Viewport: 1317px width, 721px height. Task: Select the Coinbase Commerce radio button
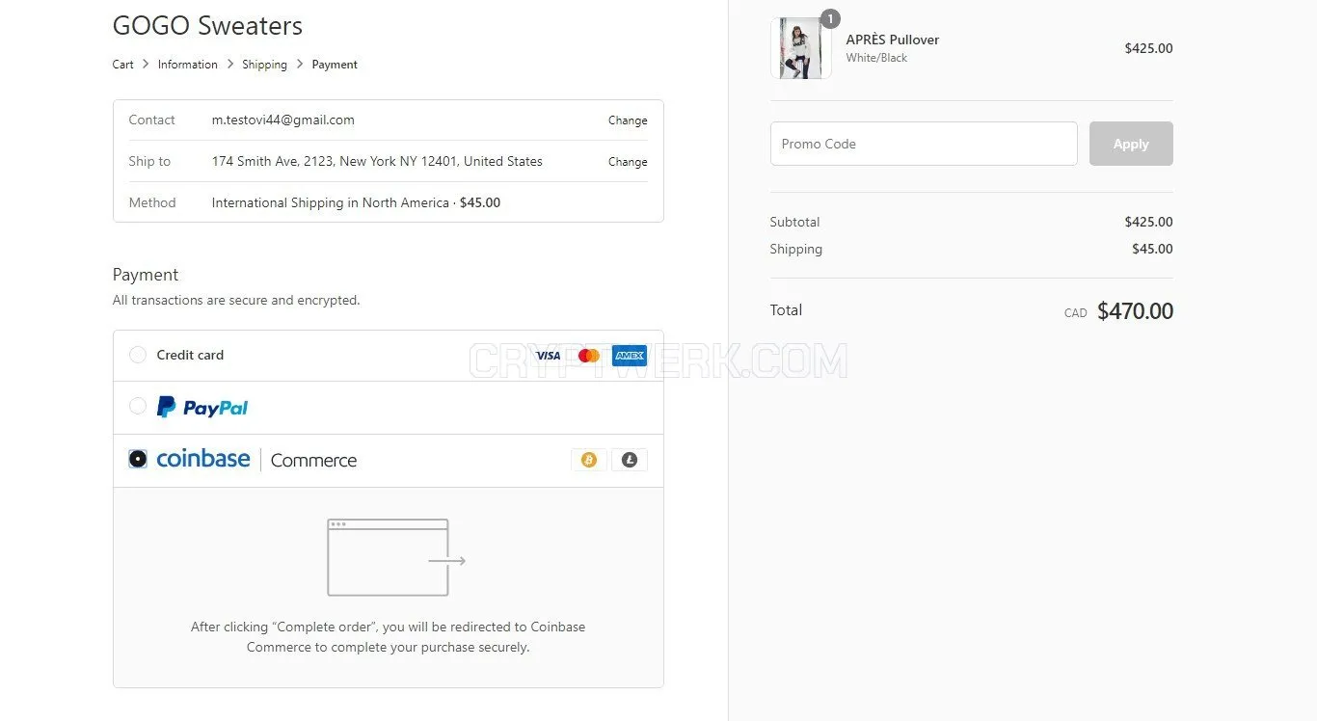pos(138,459)
